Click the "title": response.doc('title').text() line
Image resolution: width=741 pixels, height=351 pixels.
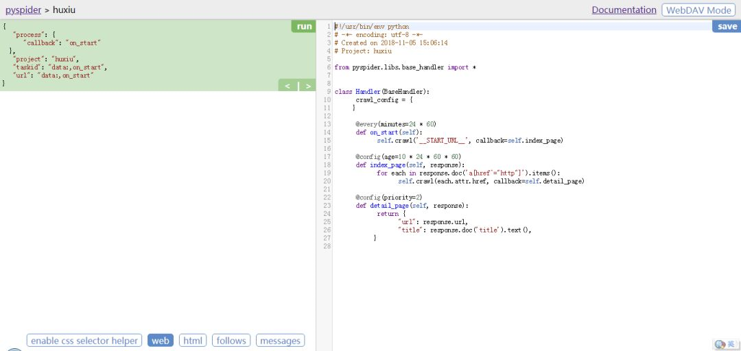tap(464, 230)
